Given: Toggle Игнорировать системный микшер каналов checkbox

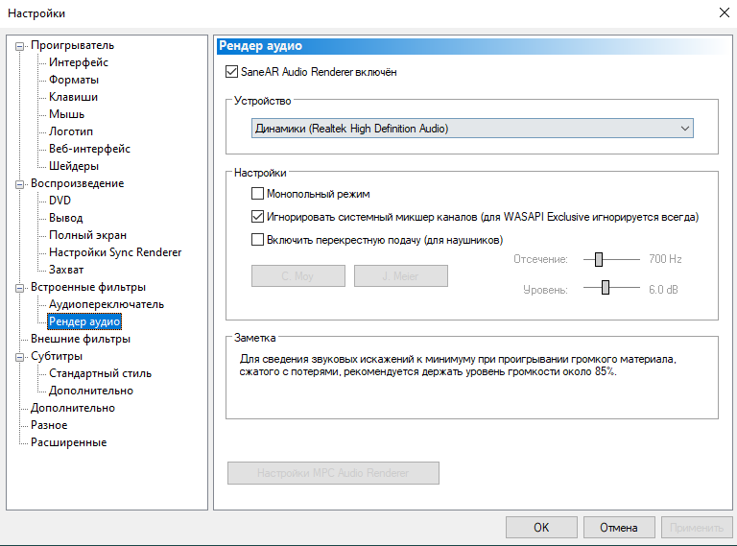Looking at the screenshot, I should 257,217.
